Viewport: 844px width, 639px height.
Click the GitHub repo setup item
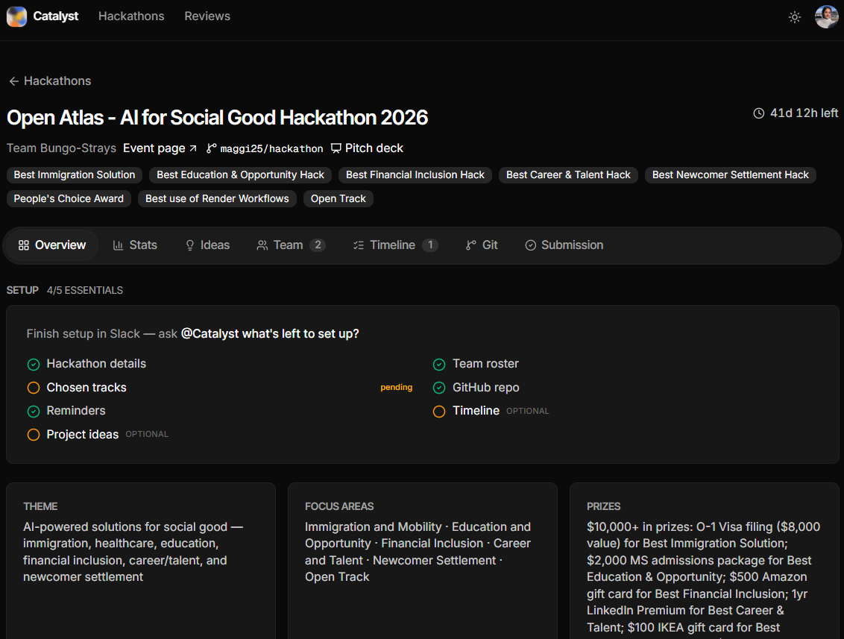(486, 388)
